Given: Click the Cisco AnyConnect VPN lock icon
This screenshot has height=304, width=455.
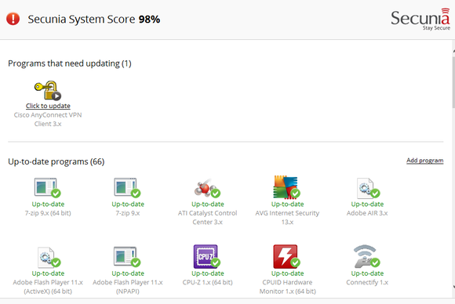Looking at the screenshot, I should pos(48,90).
